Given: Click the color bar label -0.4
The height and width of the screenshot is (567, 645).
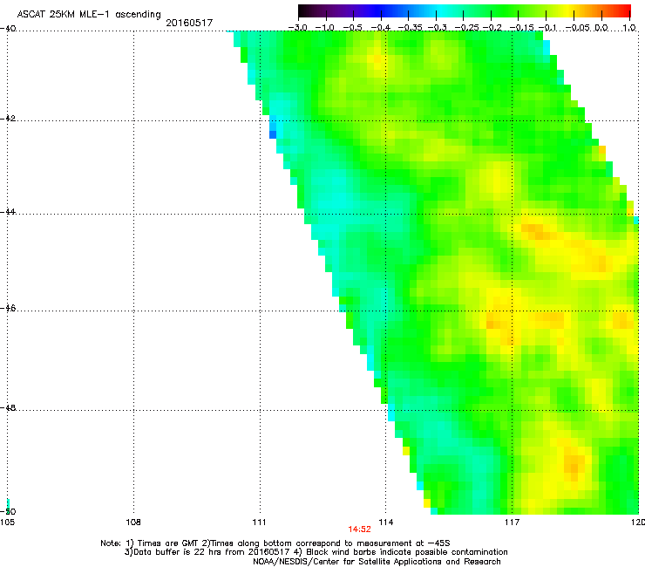Looking at the screenshot, I should 381,28.
